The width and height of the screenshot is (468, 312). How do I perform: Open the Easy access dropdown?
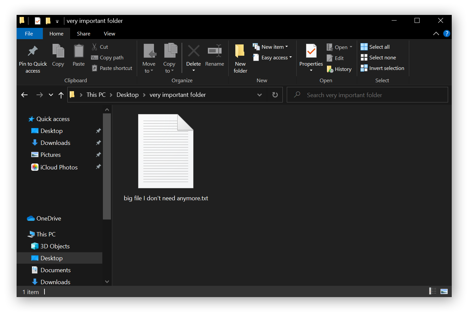pyautogui.click(x=272, y=57)
